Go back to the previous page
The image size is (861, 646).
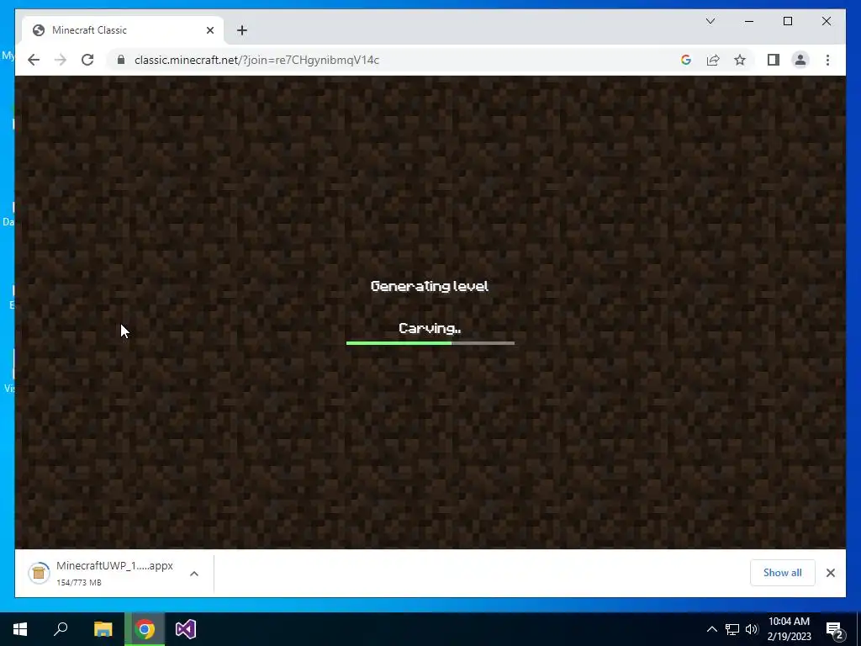(34, 60)
